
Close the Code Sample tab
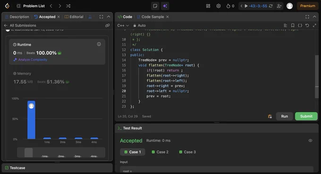[x=168, y=17]
